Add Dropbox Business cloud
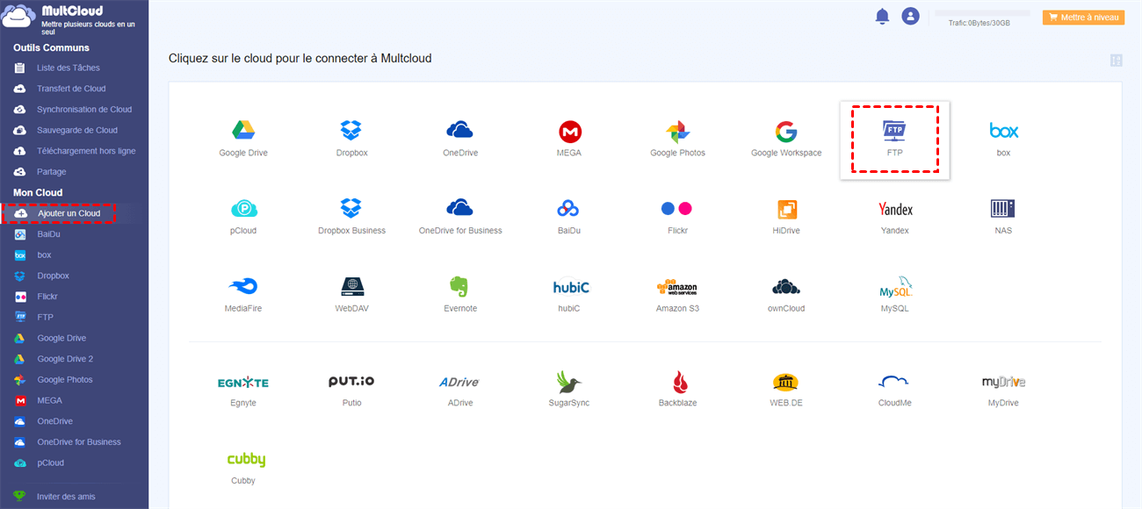This screenshot has height=509, width=1142. point(351,209)
